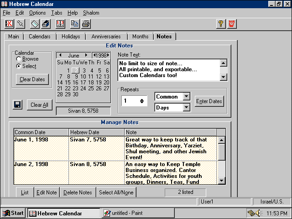Switch to untitled - Paint taskbar item
Screen dimensions: 292x219
[138, 213]
